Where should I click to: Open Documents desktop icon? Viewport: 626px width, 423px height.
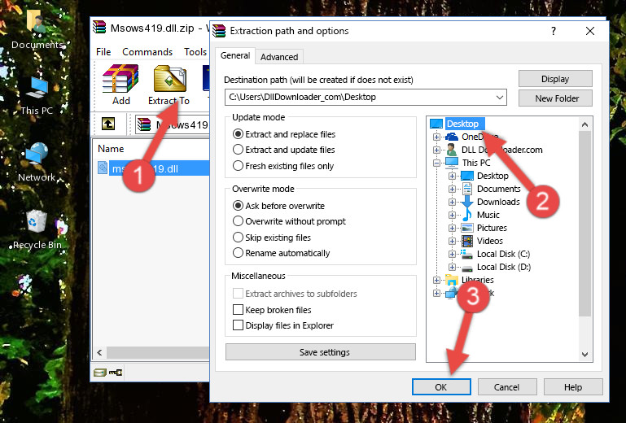[x=37, y=21]
